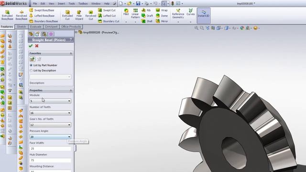306x172 pixels.
Task: Select the Wrap feature
Action: (162, 10)
